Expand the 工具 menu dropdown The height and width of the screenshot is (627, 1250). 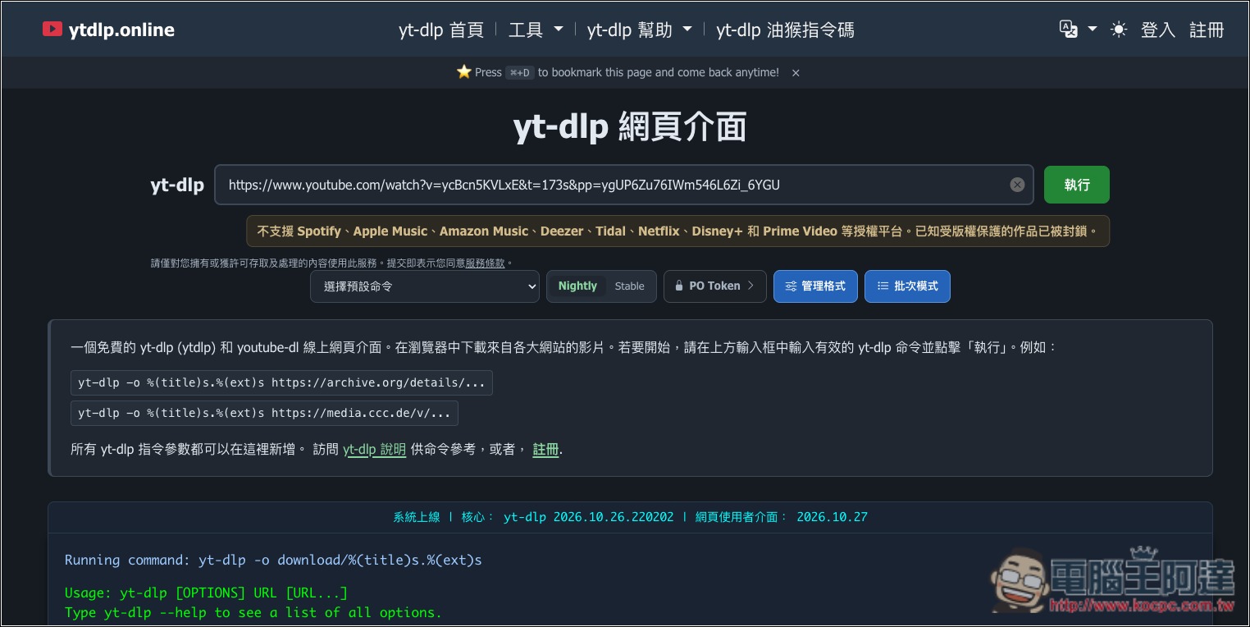click(x=536, y=30)
